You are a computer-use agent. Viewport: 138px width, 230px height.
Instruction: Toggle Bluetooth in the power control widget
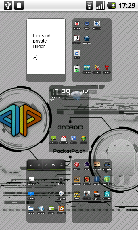point(39,165)
